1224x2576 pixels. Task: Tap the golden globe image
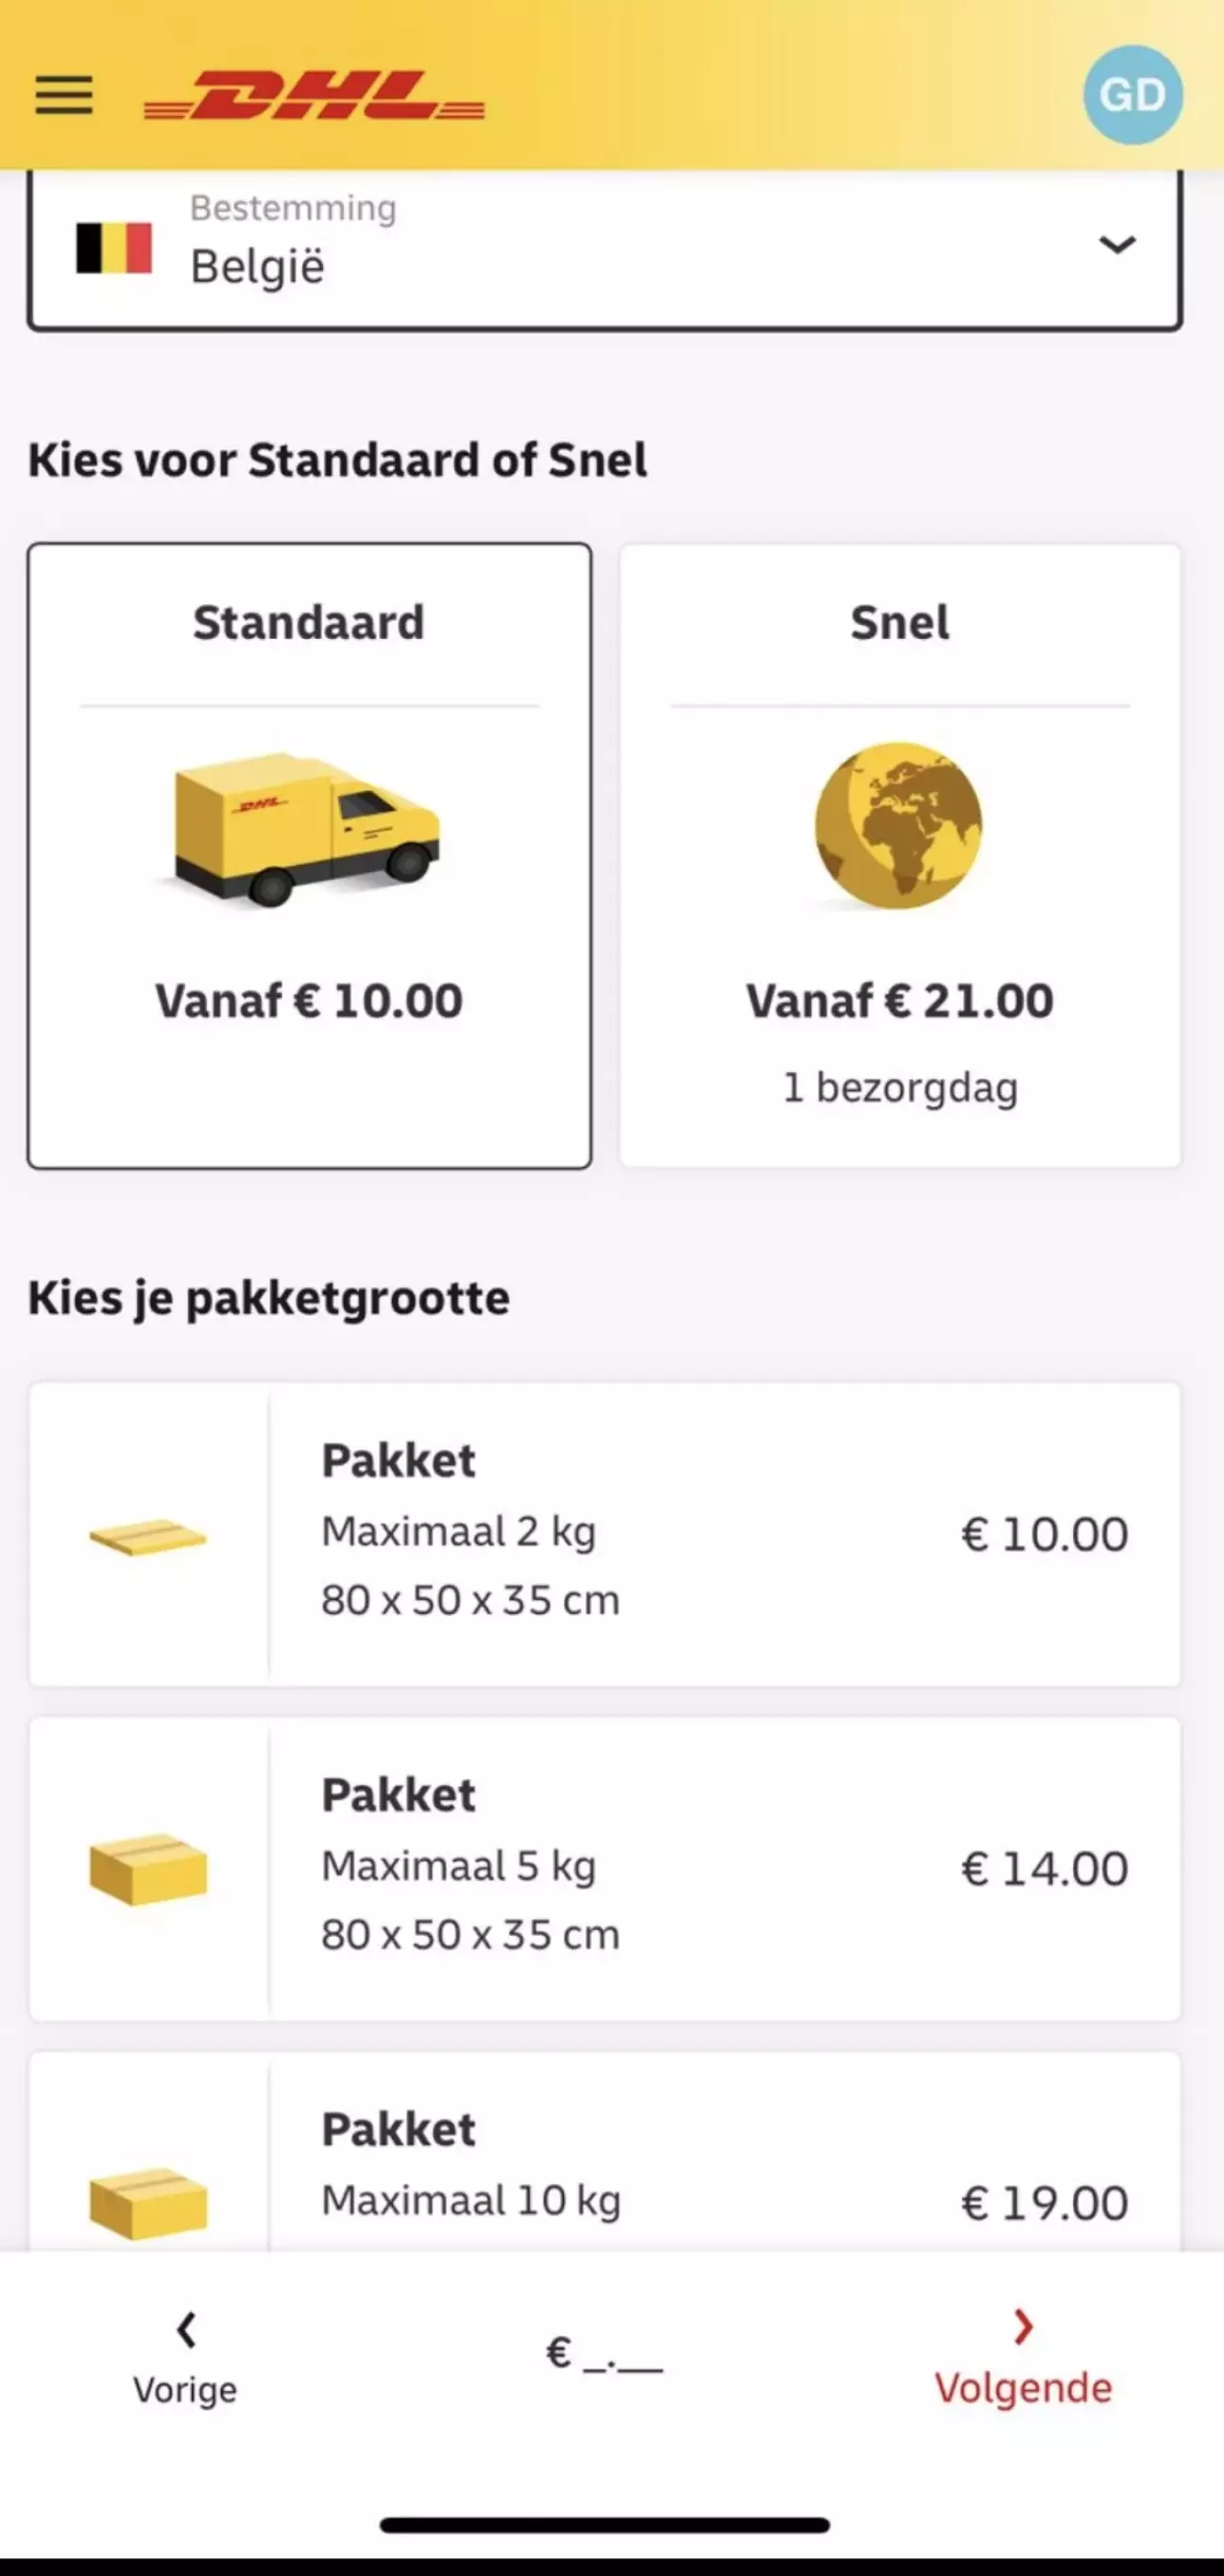[x=899, y=826]
